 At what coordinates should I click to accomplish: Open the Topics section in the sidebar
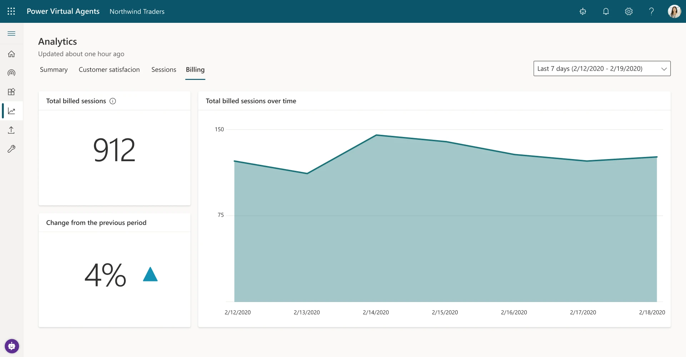(11, 73)
